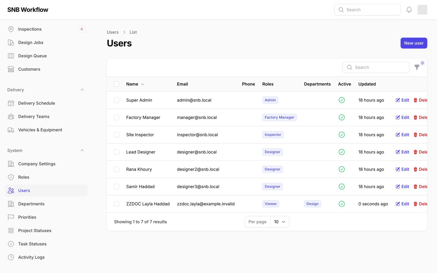Click the Priorities flag icon
The height and width of the screenshot is (273, 437).
pyautogui.click(x=11, y=217)
